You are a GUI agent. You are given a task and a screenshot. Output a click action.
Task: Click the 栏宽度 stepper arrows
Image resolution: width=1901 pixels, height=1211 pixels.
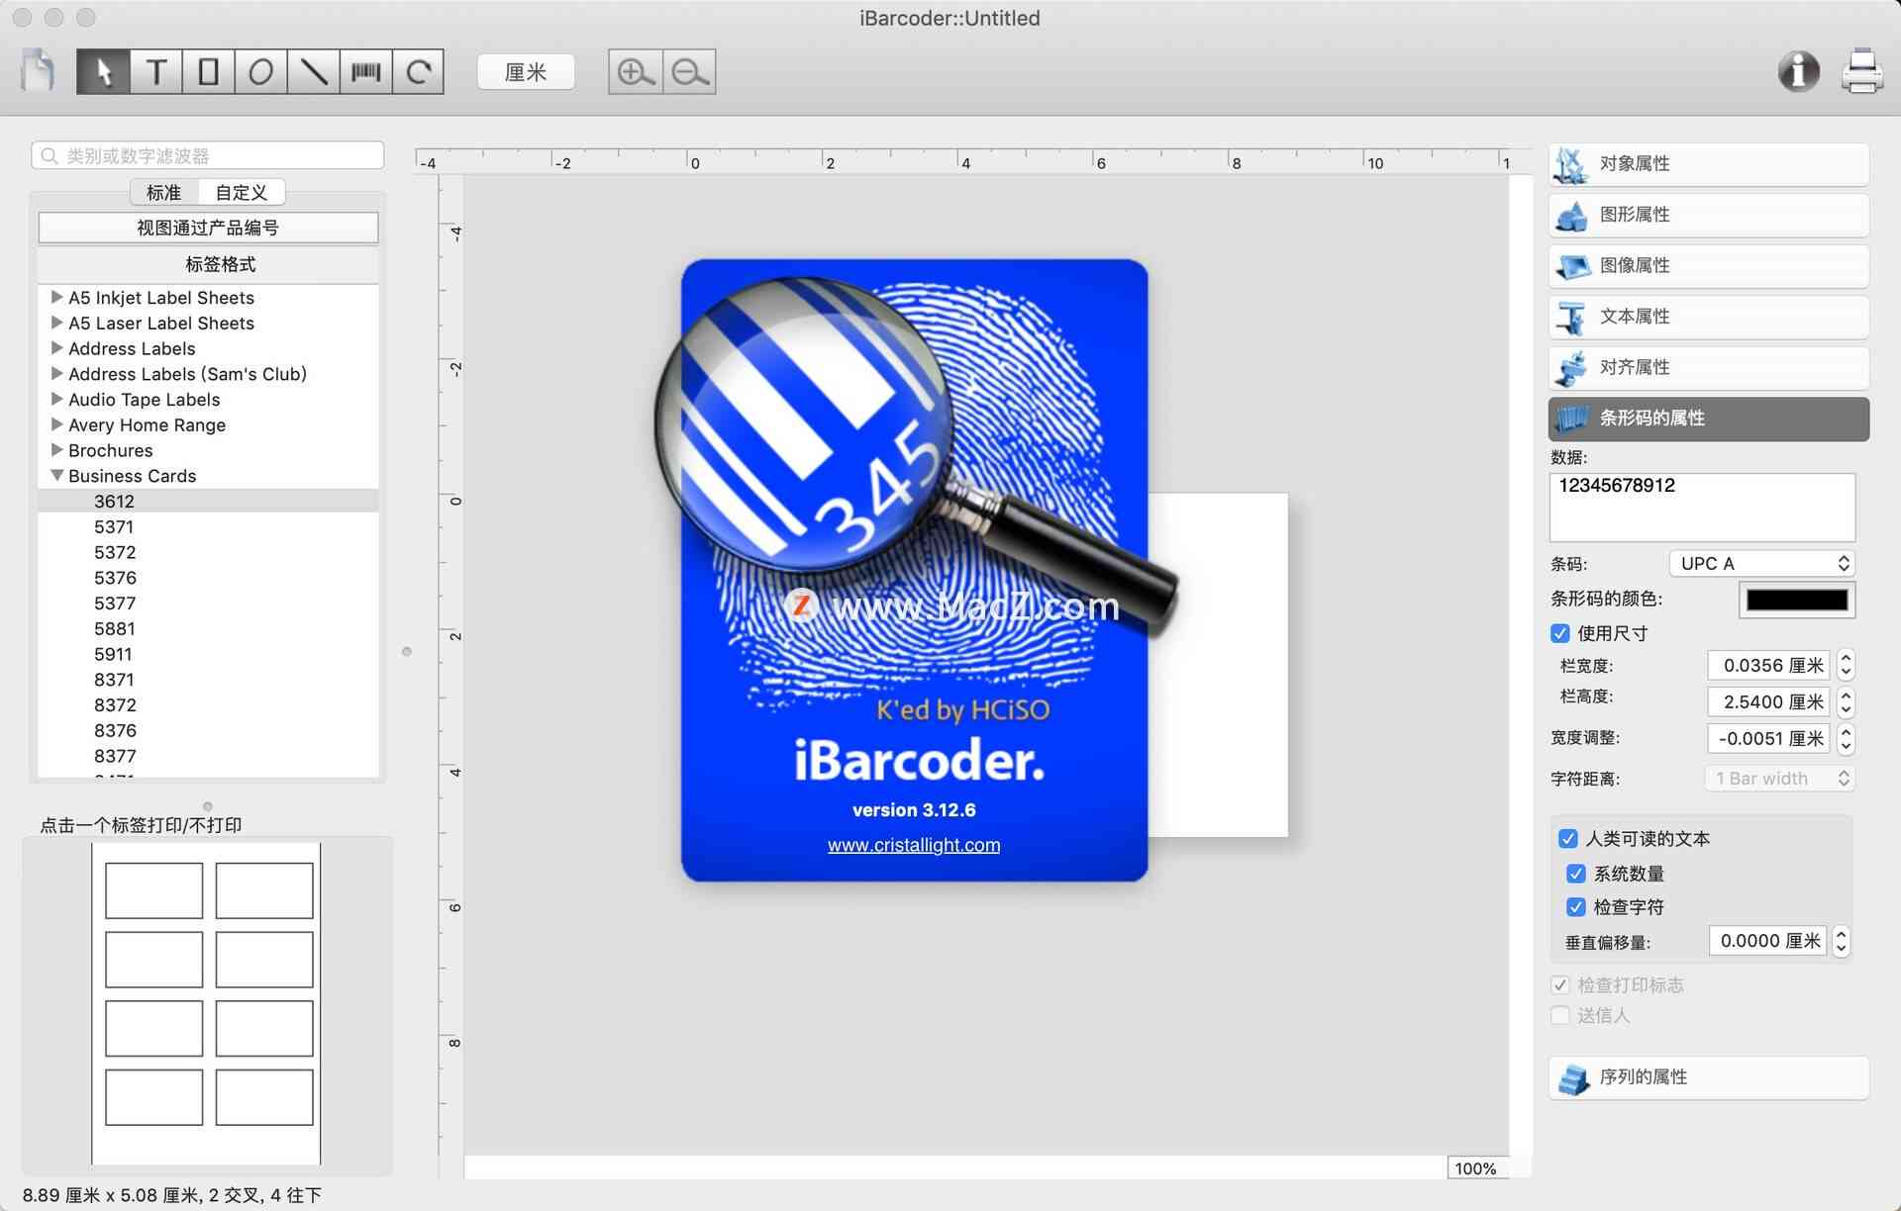point(1846,665)
